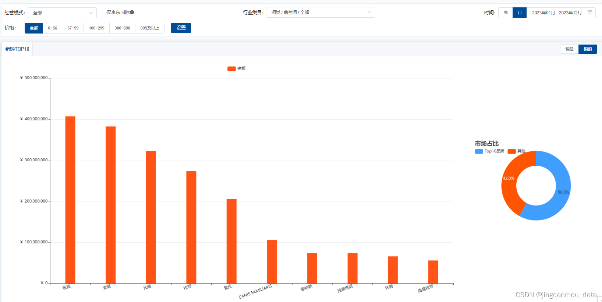Select the 0~56 price range
Viewport: 602px width, 302px height.
[x=53, y=28]
